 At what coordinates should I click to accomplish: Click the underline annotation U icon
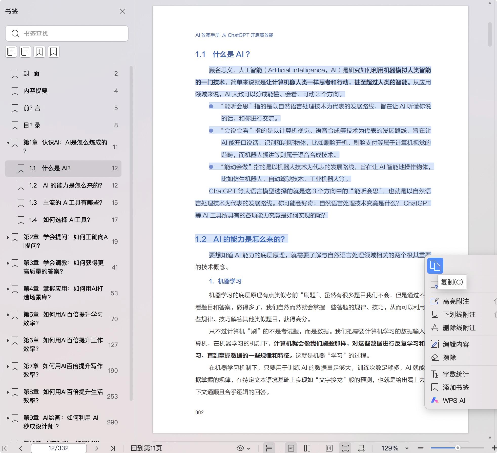pyautogui.click(x=434, y=314)
